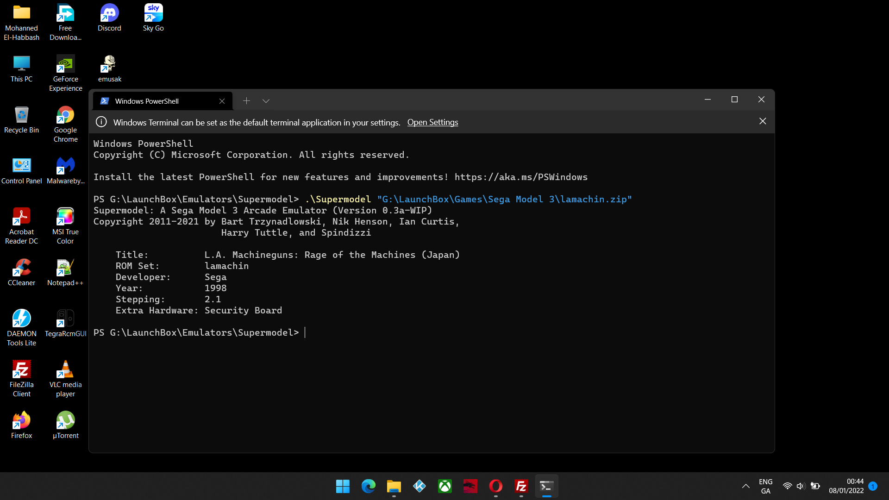The image size is (889, 500).
Task: Open the notification count badge
Action: tap(873, 486)
